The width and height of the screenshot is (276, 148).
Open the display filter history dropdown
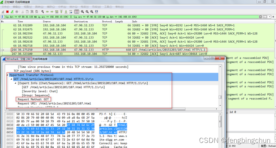tap(270, 17)
